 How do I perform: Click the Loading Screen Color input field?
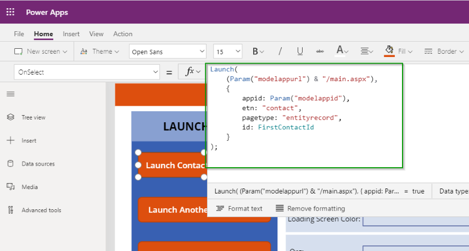click(416, 221)
